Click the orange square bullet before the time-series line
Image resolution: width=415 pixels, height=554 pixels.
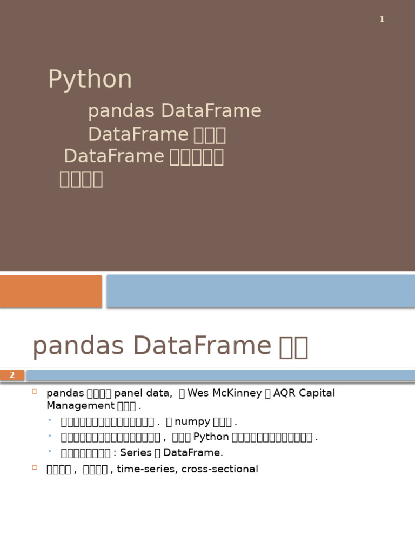coord(35,467)
